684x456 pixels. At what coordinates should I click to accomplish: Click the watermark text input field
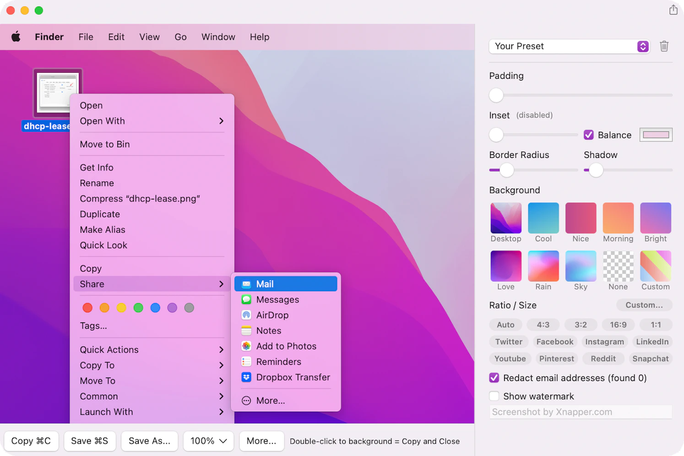(x=581, y=412)
